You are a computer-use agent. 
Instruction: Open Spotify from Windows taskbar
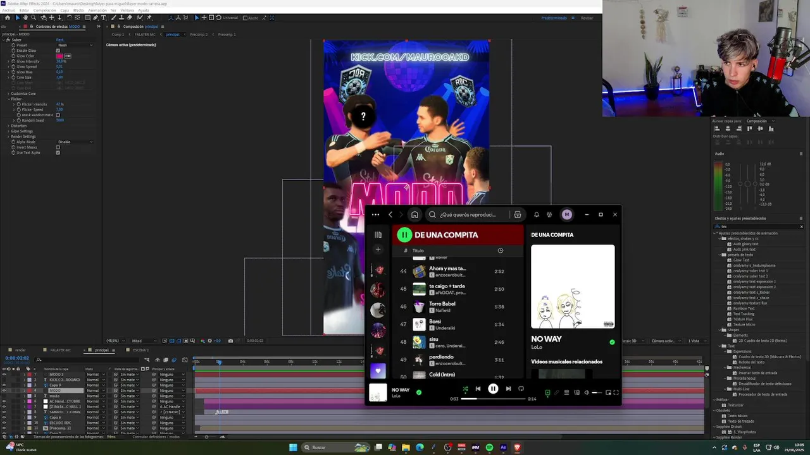(489, 447)
